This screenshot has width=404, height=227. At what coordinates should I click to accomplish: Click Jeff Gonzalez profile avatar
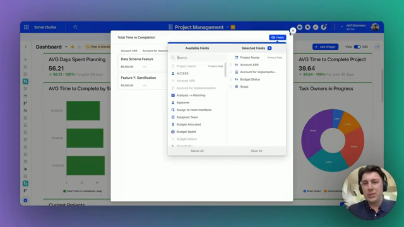pyautogui.click(x=375, y=26)
